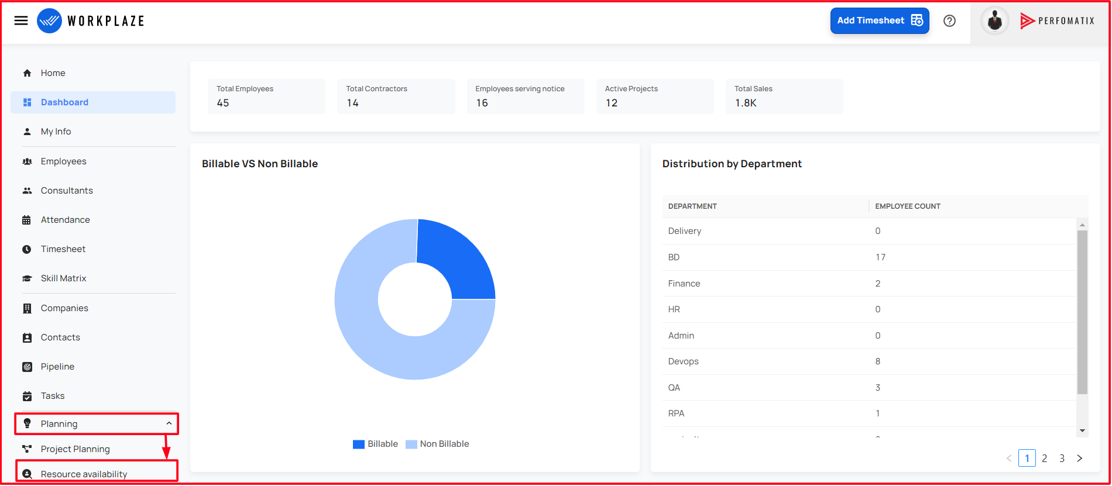1112x486 pixels.
Task: Collapse the Planning menu chevron
Action: (169, 423)
